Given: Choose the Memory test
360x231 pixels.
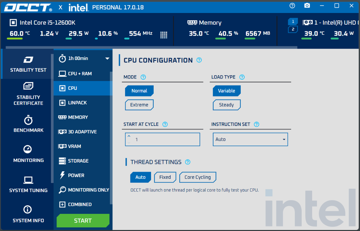Looking at the screenshot, I should coord(82,117).
